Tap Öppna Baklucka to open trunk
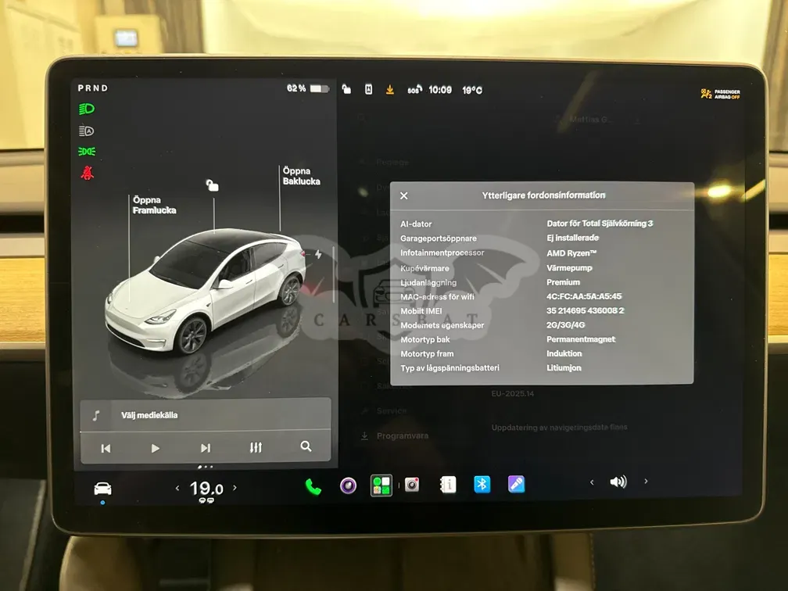This screenshot has height=591, width=788. tap(302, 176)
